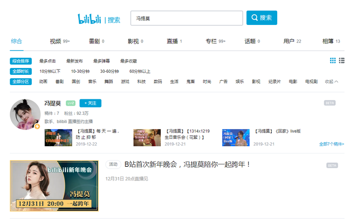Switch to list view layout icon
The image size is (352, 219).
pyautogui.click(x=342, y=60)
